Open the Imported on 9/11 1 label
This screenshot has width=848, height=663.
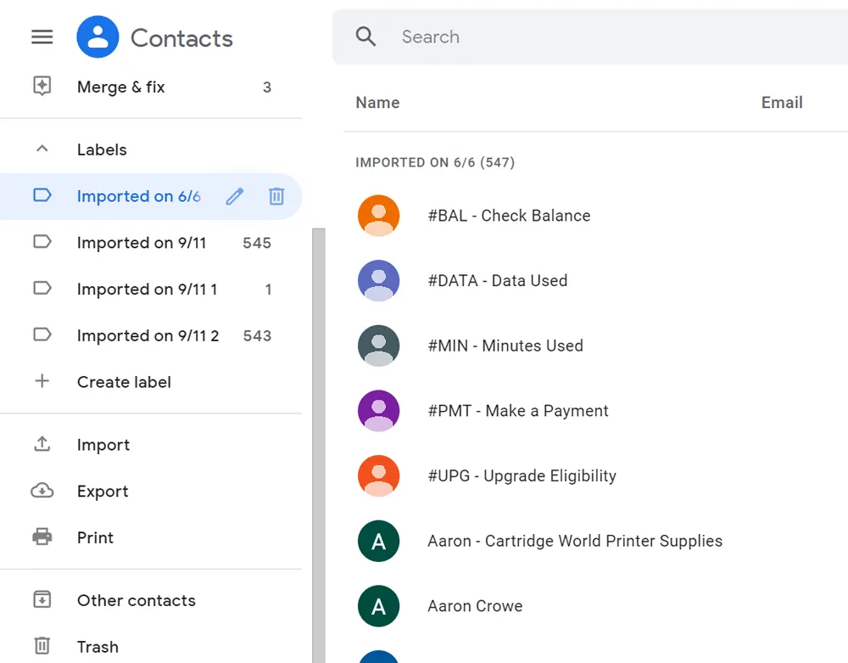147,289
